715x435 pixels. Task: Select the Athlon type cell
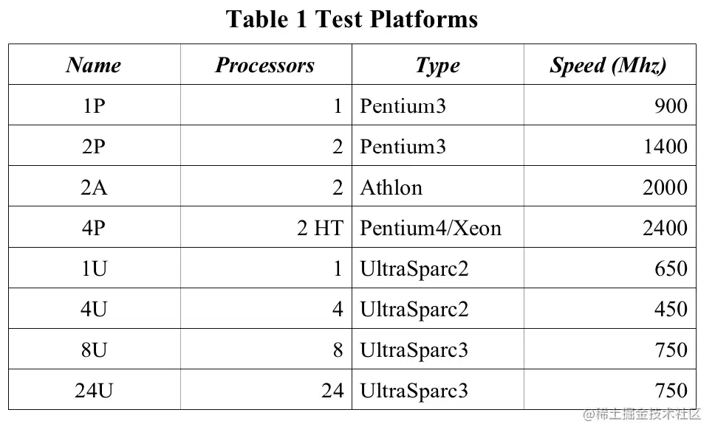click(x=391, y=187)
